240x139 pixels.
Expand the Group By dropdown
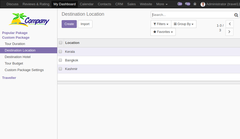184,24
